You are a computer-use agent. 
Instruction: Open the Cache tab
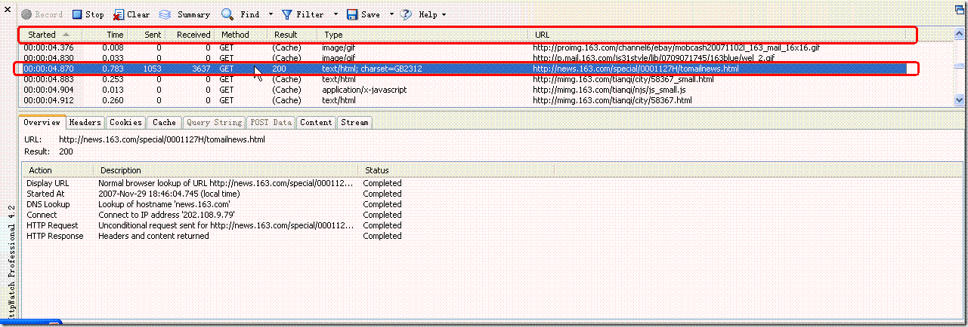pyautogui.click(x=164, y=122)
